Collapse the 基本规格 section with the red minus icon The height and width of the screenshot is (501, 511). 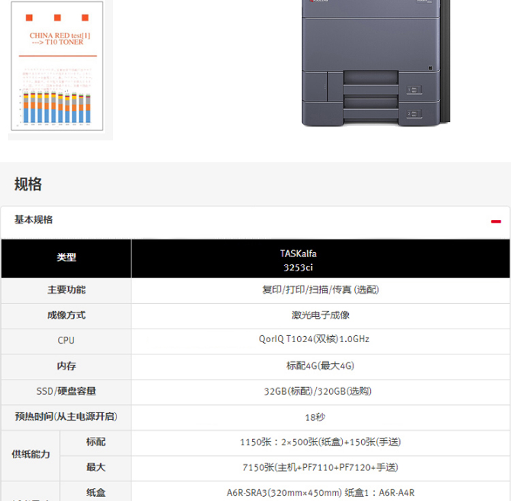click(495, 222)
